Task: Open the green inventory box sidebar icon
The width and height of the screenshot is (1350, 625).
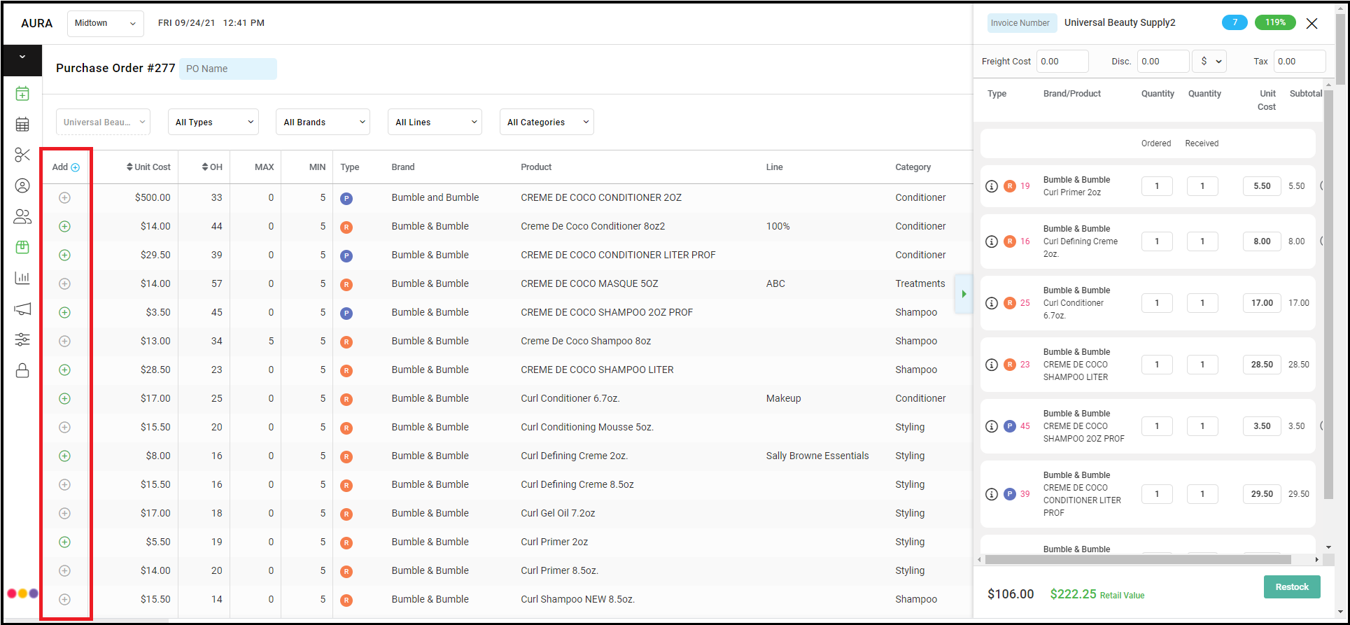Action: pos(22,247)
